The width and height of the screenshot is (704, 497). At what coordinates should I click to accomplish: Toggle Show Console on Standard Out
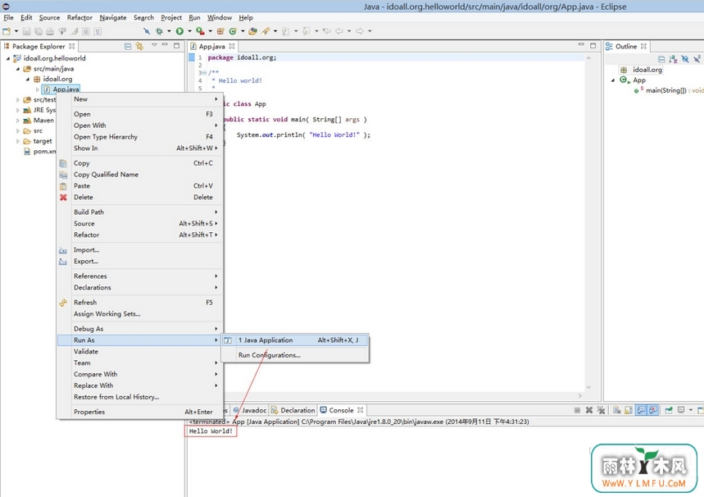pos(641,410)
